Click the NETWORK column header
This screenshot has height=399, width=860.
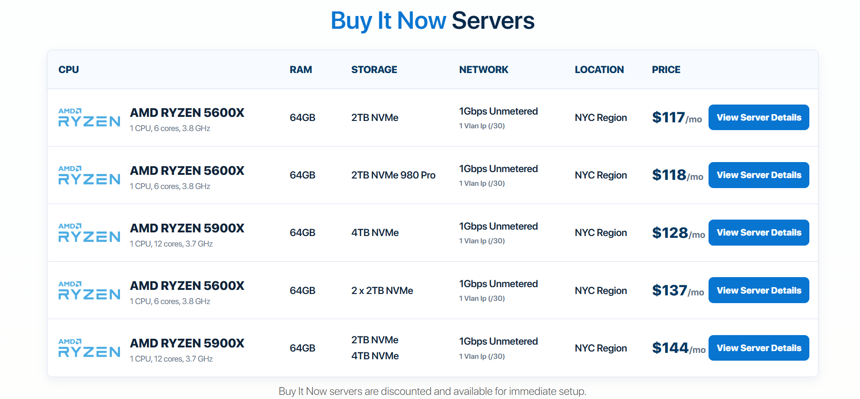484,69
